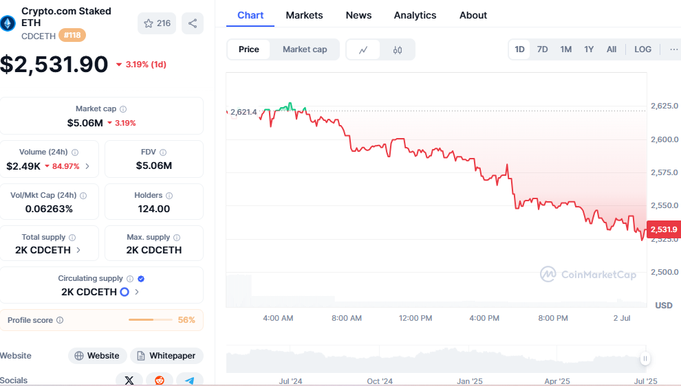Image resolution: width=681 pixels, height=386 pixels.
Task: Click the 124.00 Holders value
Action: 154,209
